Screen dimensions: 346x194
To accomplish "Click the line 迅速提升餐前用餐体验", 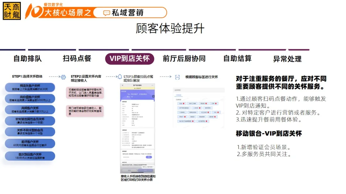I will click(x=269, y=120).
